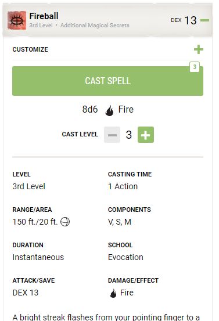
Task: Click the Evocation school value
Action: pyautogui.click(x=125, y=257)
